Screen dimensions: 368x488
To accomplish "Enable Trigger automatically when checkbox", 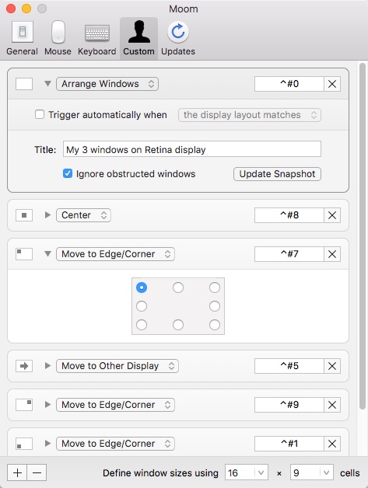I will [x=40, y=114].
